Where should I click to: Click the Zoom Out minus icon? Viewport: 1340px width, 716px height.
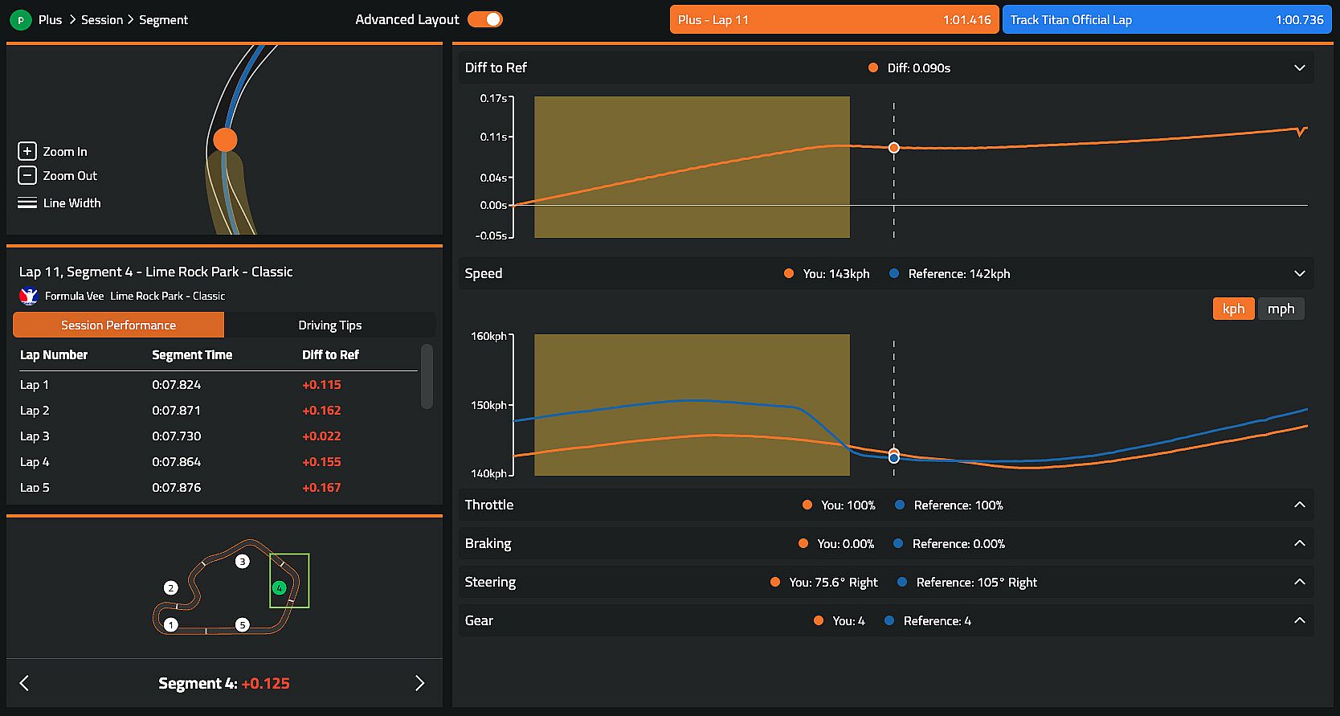[x=27, y=175]
